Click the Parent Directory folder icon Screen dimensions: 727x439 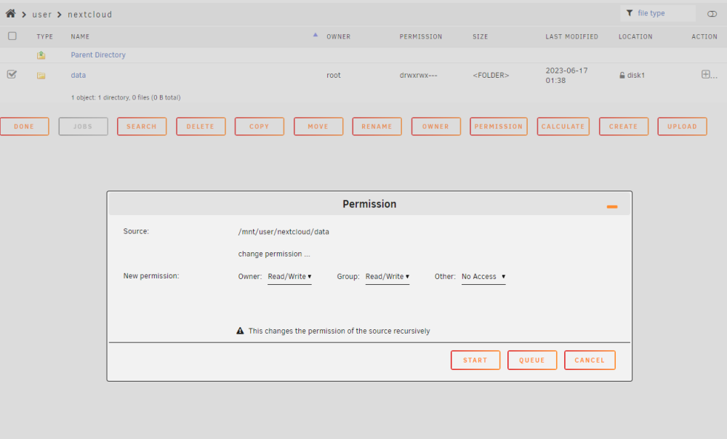pyautogui.click(x=41, y=55)
